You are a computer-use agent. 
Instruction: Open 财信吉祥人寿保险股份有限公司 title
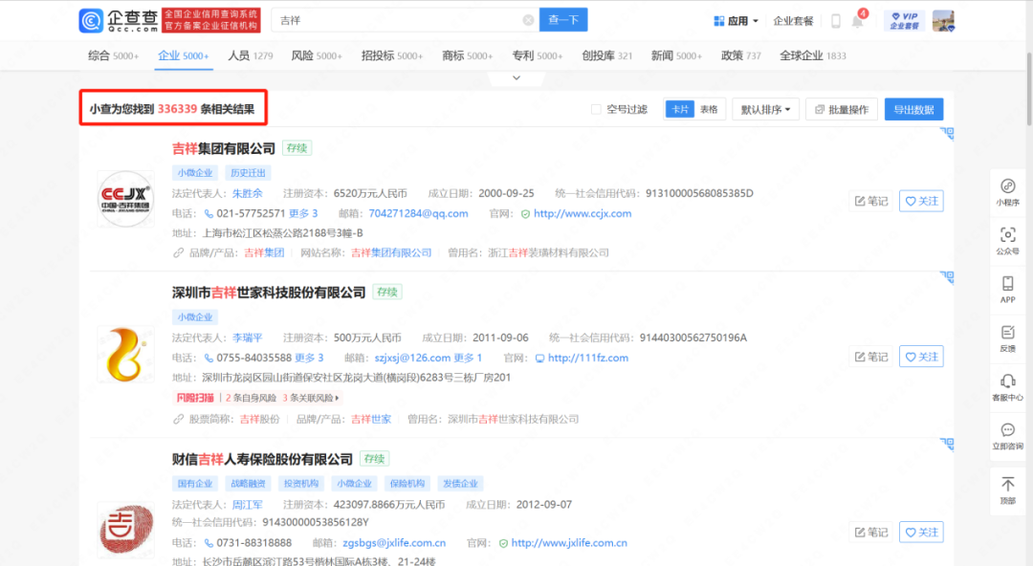pos(262,459)
